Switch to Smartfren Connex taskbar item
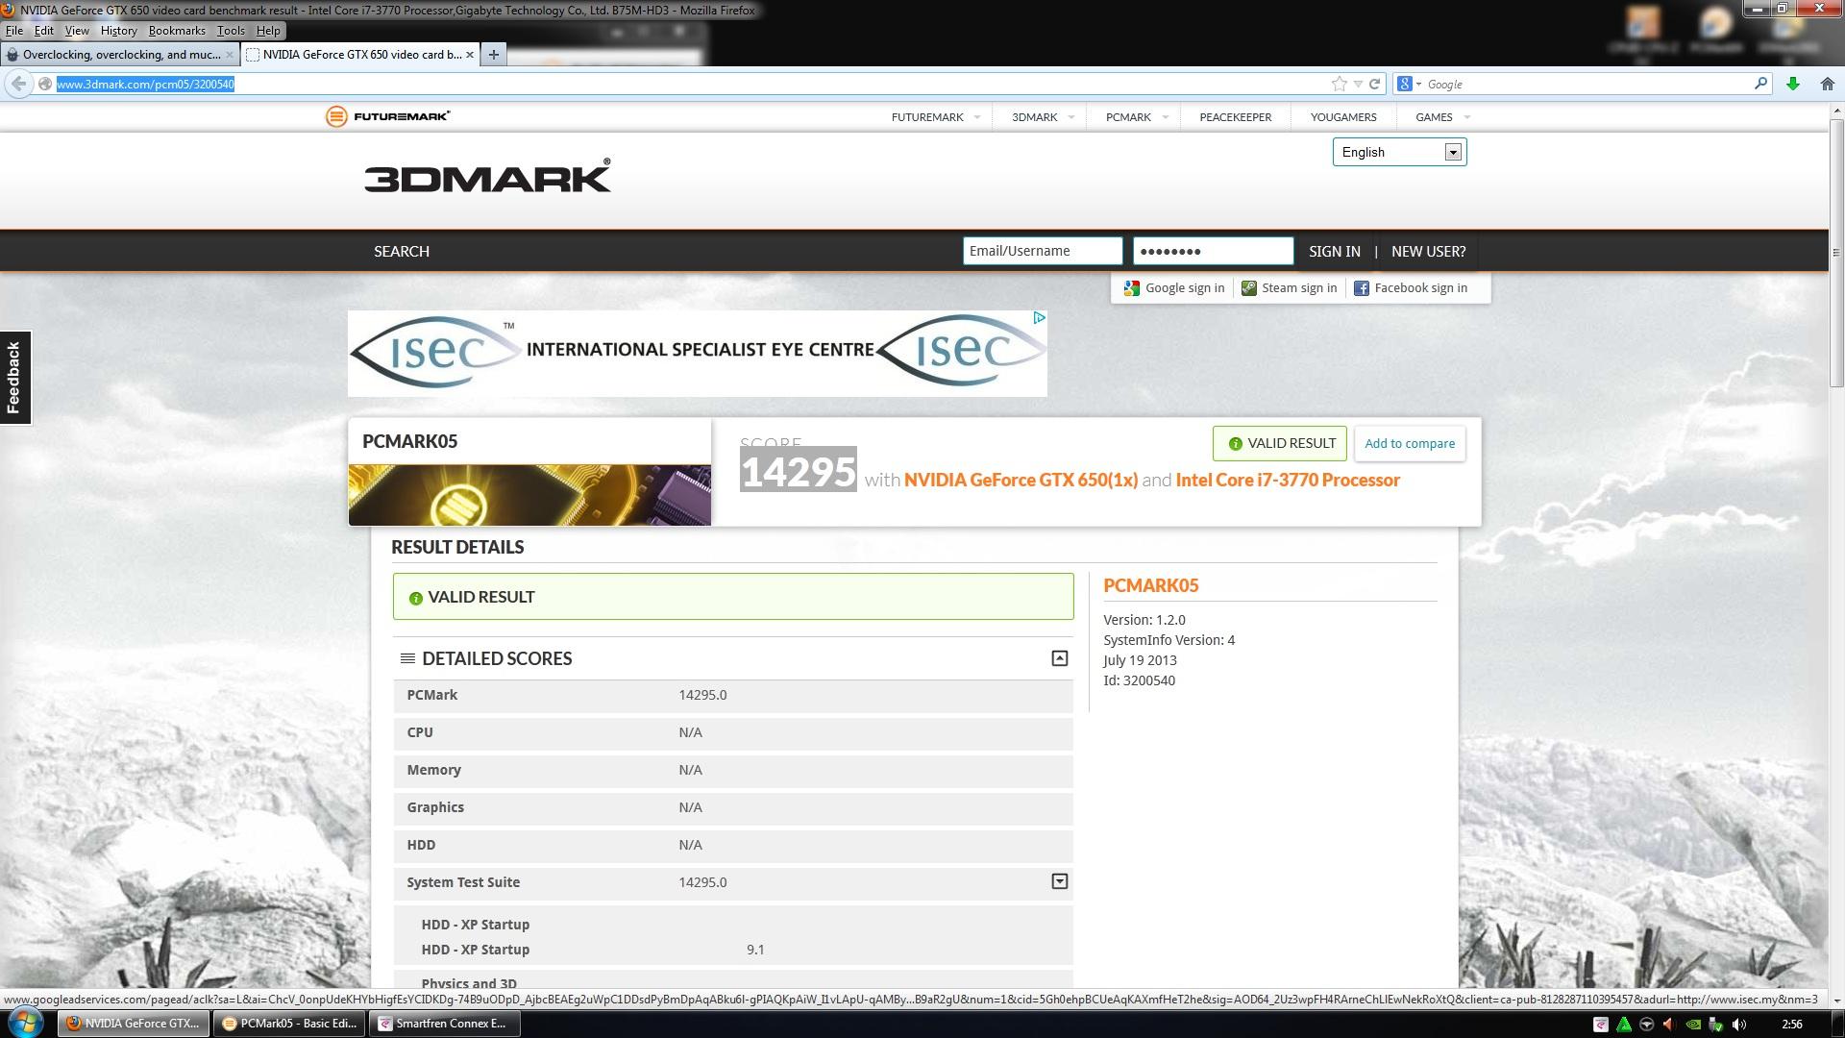Screen dimensions: 1845x1038 [445, 1024]
